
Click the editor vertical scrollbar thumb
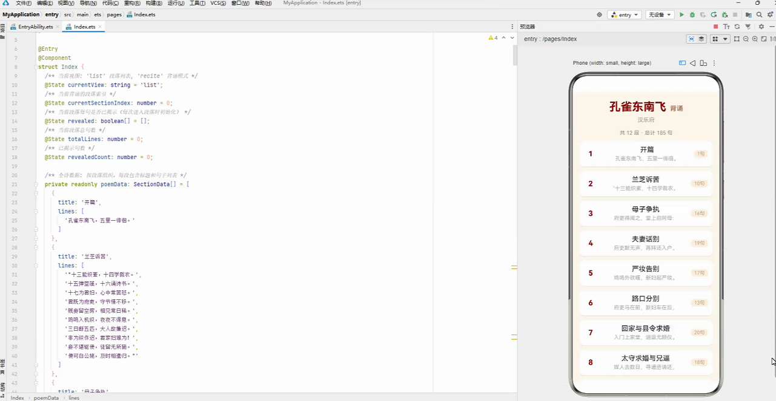[x=515, y=55]
